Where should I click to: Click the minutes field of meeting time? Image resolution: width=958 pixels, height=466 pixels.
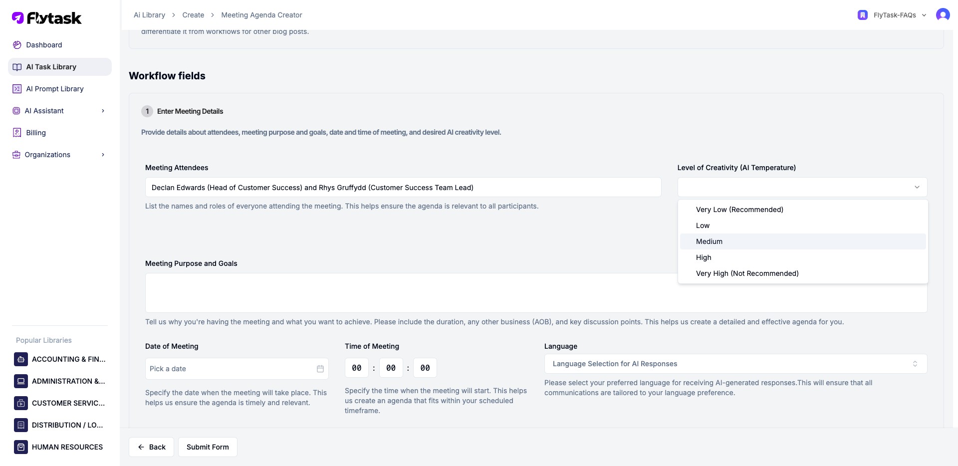click(391, 368)
